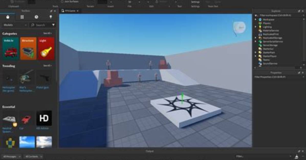The image size is (306, 160).
Task: Close the FPS Game document tab
Action: (x=78, y=11)
